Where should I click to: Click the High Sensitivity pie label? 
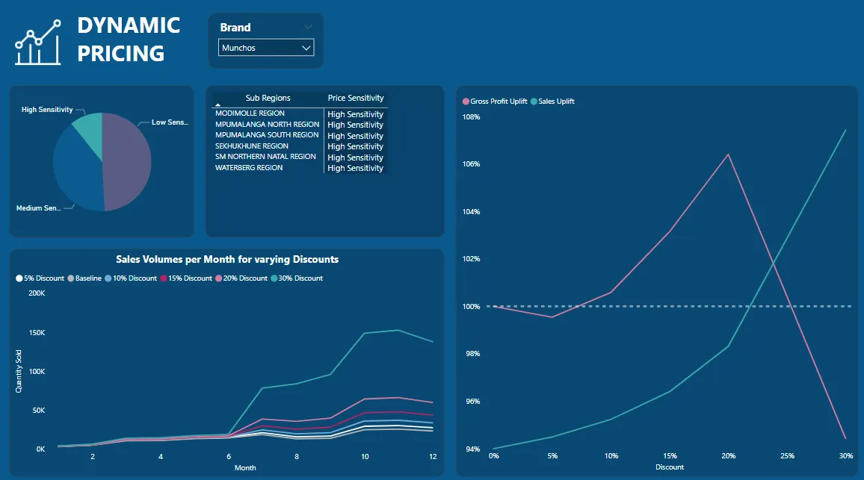click(47, 110)
